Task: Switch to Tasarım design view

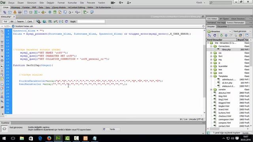Action: 20,21
